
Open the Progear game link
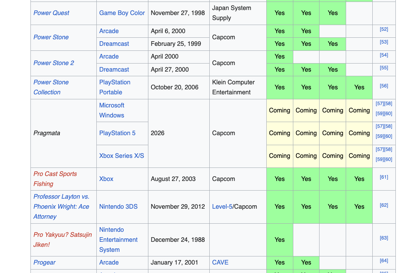click(x=44, y=262)
